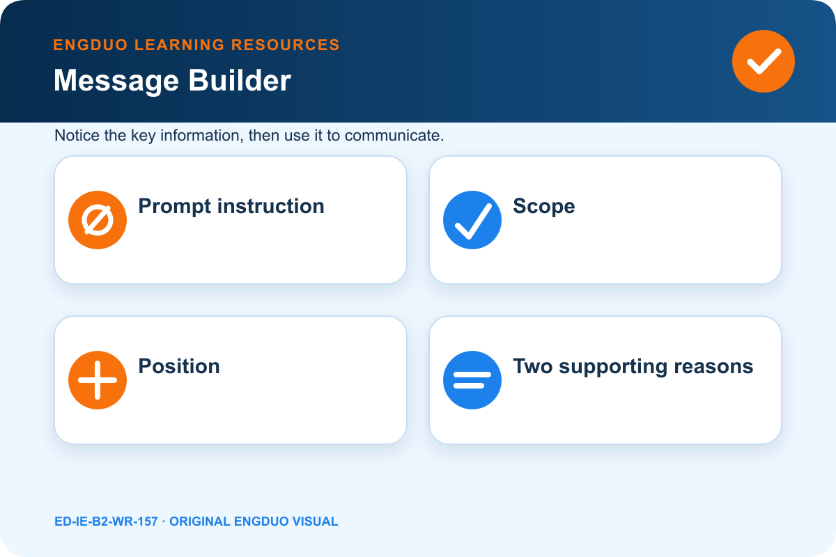The width and height of the screenshot is (836, 557).
Task: Click the blue equals icon for supporting reasons
Action: click(x=472, y=380)
